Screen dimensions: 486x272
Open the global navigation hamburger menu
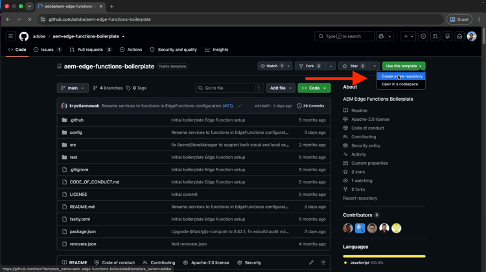10,36
